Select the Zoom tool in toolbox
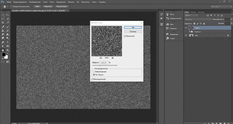Screen dimensions: 233x124 pos(8,50)
